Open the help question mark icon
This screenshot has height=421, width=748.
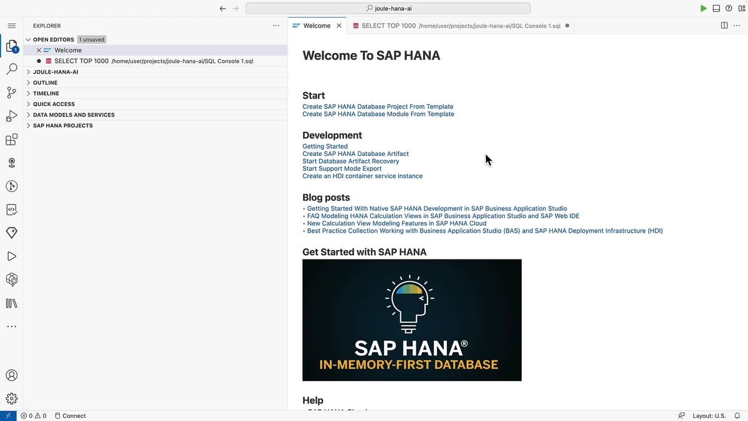(729, 9)
